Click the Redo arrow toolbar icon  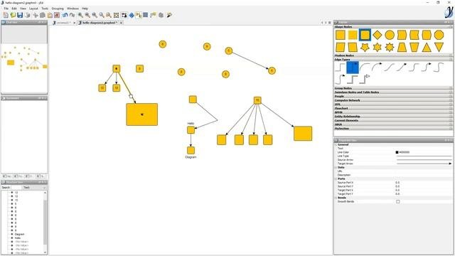coord(72,15)
